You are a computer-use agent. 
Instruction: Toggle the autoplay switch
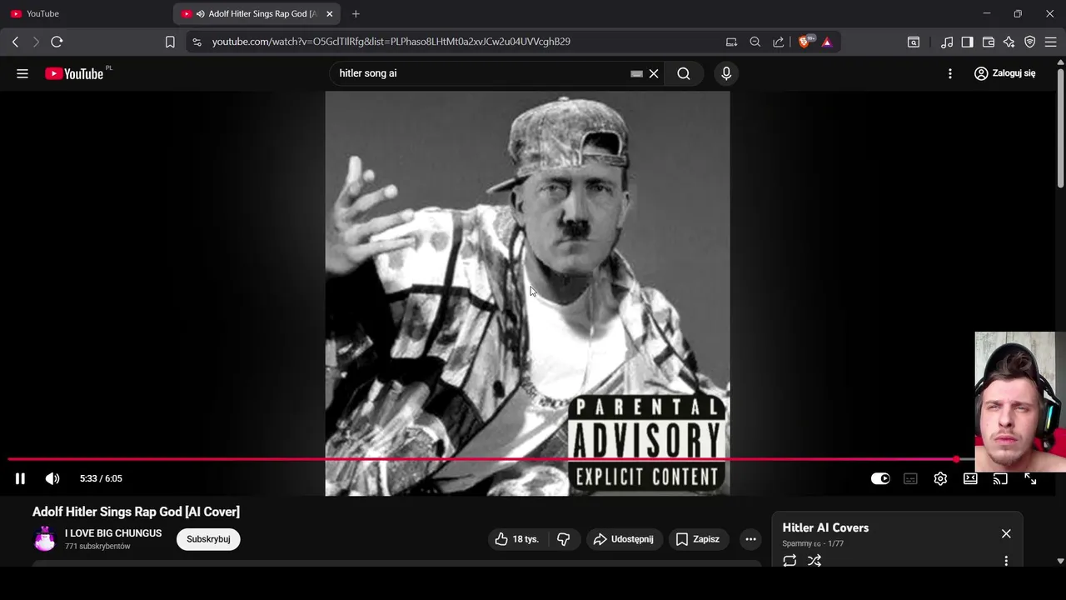(x=880, y=478)
